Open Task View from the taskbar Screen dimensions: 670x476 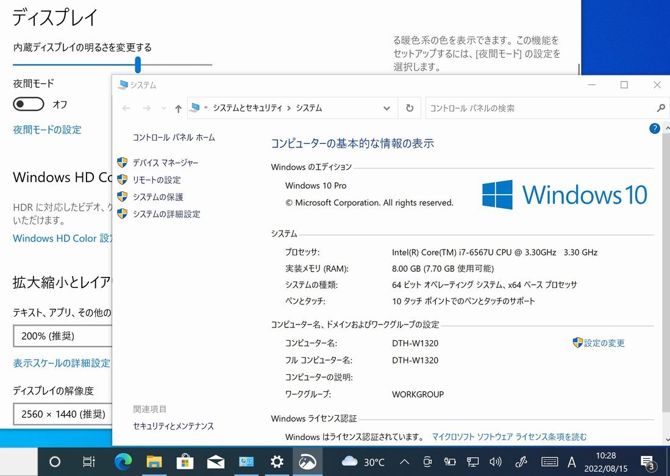click(x=88, y=461)
